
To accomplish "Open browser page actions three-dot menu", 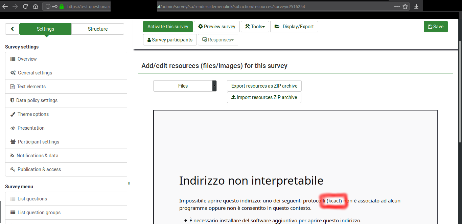I will [397, 6].
